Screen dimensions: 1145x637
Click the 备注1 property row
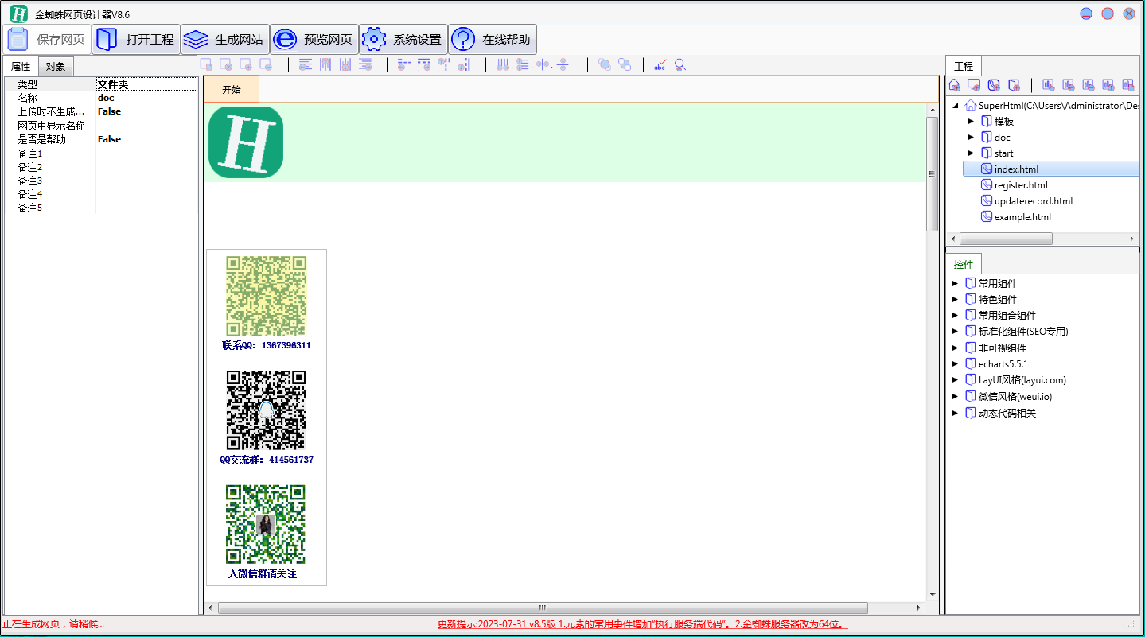coord(100,153)
